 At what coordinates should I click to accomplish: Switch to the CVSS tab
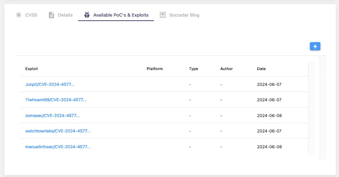click(x=26, y=15)
